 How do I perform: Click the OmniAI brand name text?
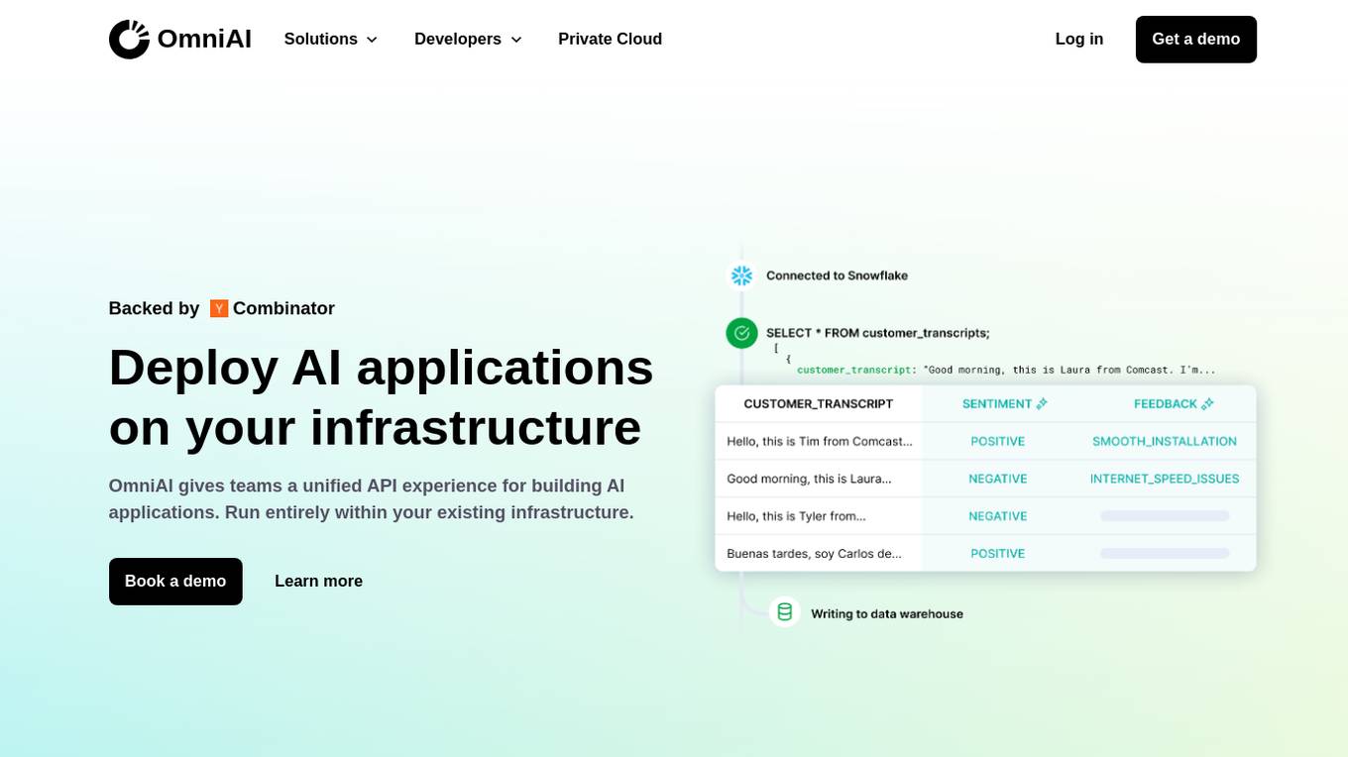(204, 39)
